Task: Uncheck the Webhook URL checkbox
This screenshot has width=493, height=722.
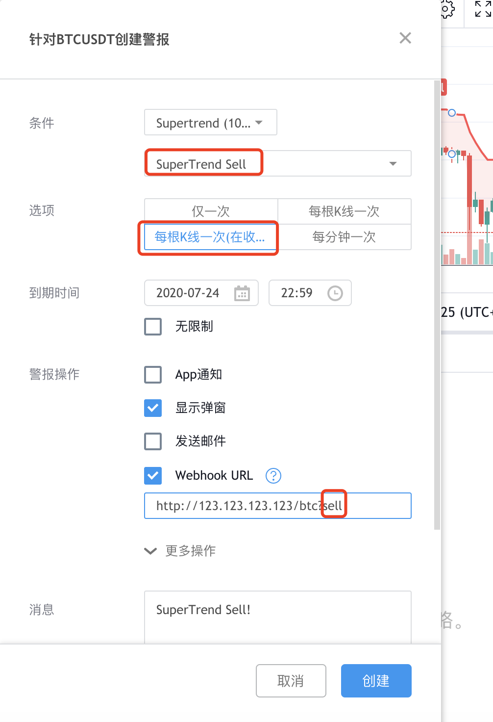Action: point(153,475)
